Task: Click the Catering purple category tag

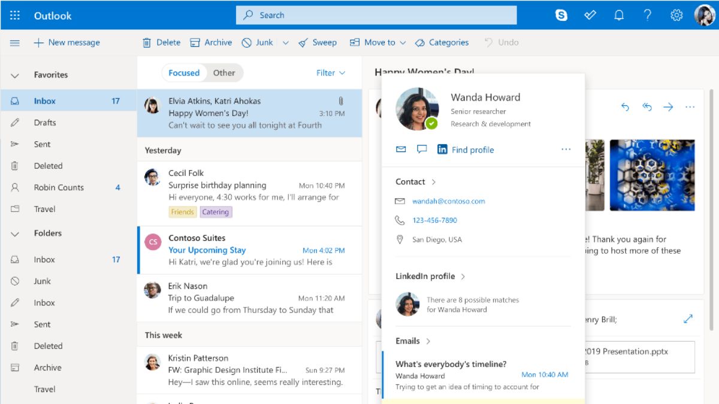Action: coord(215,212)
